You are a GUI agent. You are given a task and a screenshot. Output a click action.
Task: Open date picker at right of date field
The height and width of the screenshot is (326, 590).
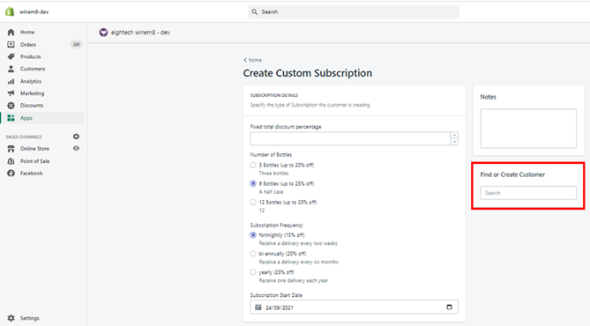[449, 307]
